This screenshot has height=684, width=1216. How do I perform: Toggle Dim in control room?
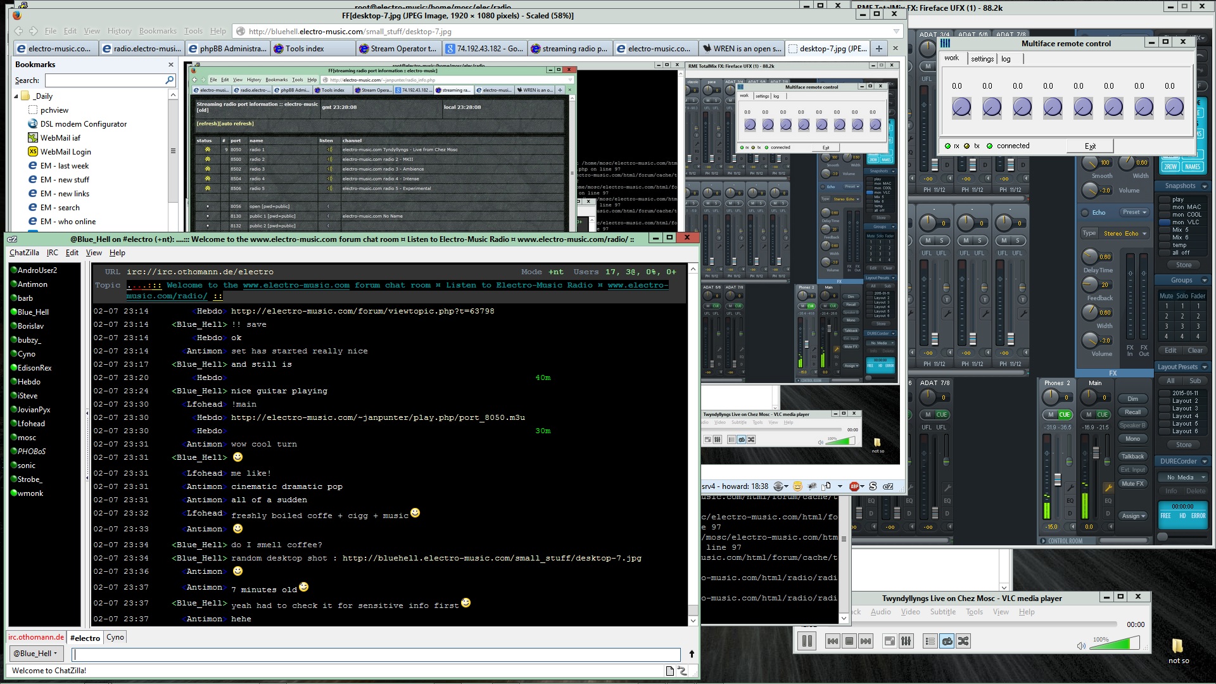tap(1132, 399)
